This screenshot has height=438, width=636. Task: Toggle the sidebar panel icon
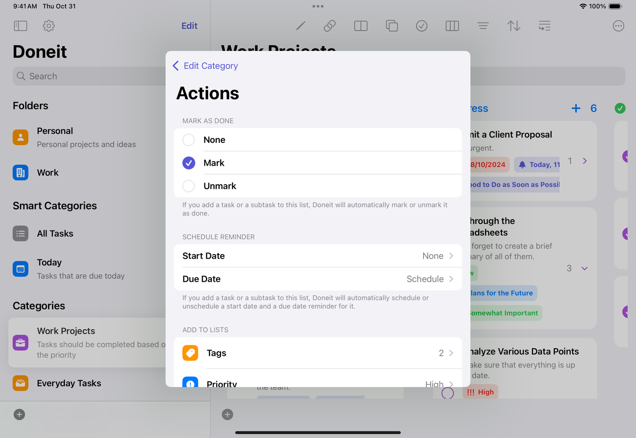click(x=20, y=26)
